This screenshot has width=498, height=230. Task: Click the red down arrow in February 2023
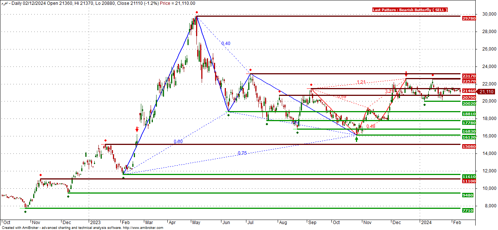[x=137, y=129]
